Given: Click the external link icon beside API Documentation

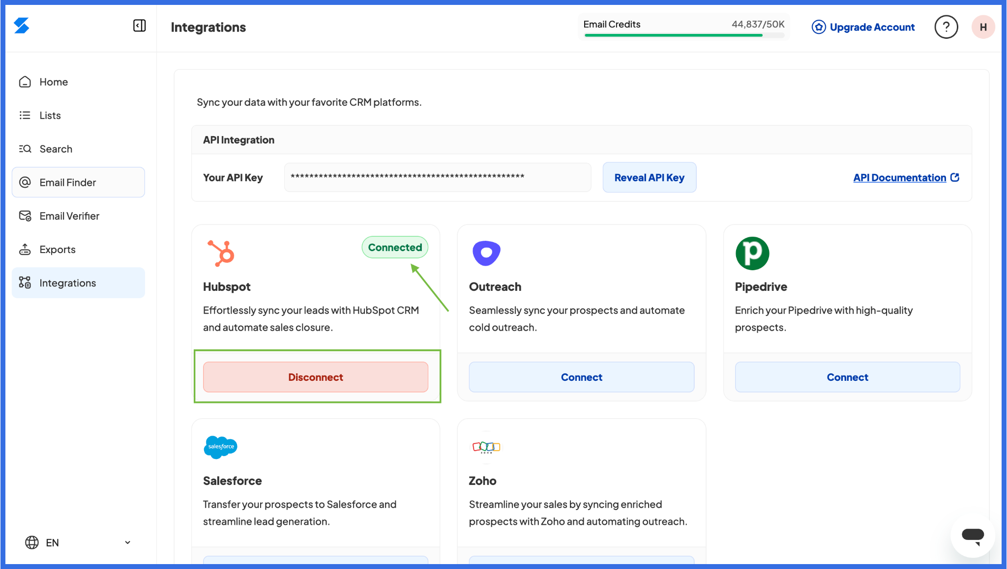Looking at the screenshot, I should coord(955,177).
